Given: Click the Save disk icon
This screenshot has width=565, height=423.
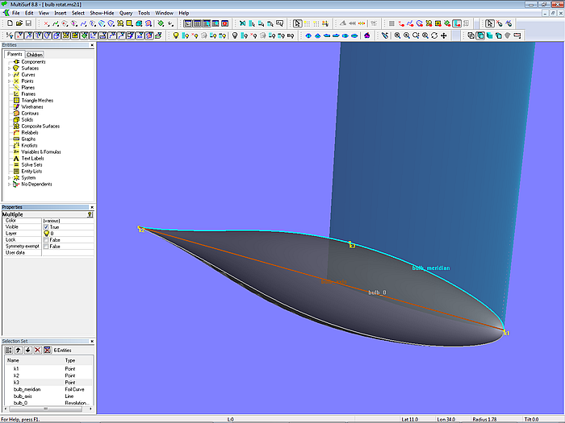Looking at the screenshot, I should [27, 24].
